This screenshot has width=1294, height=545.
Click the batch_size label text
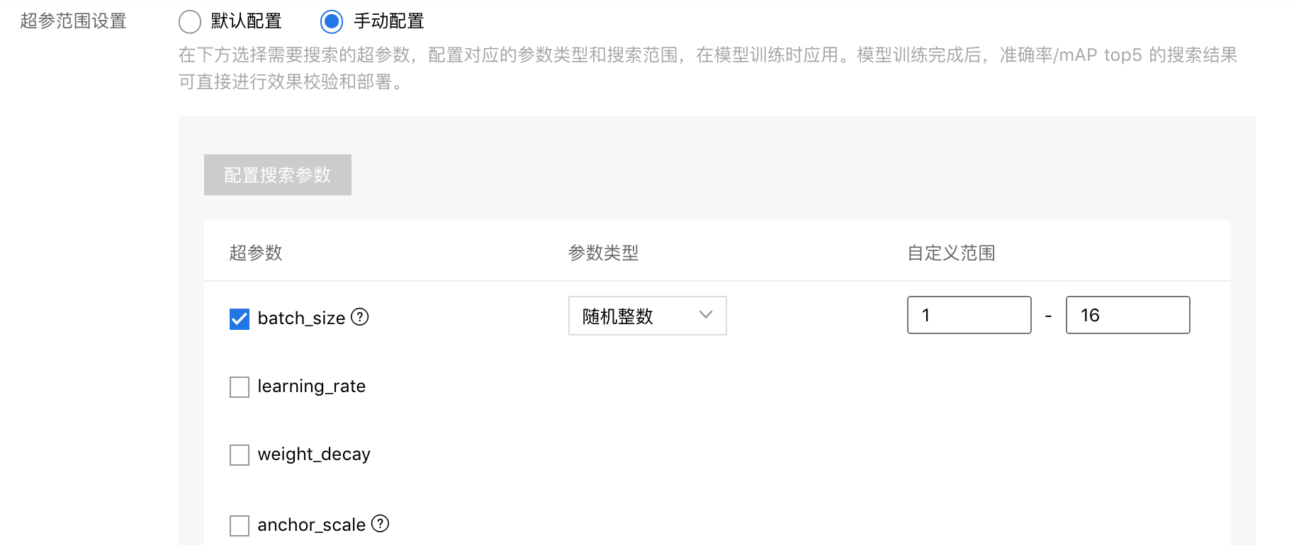tap(301, 319)
